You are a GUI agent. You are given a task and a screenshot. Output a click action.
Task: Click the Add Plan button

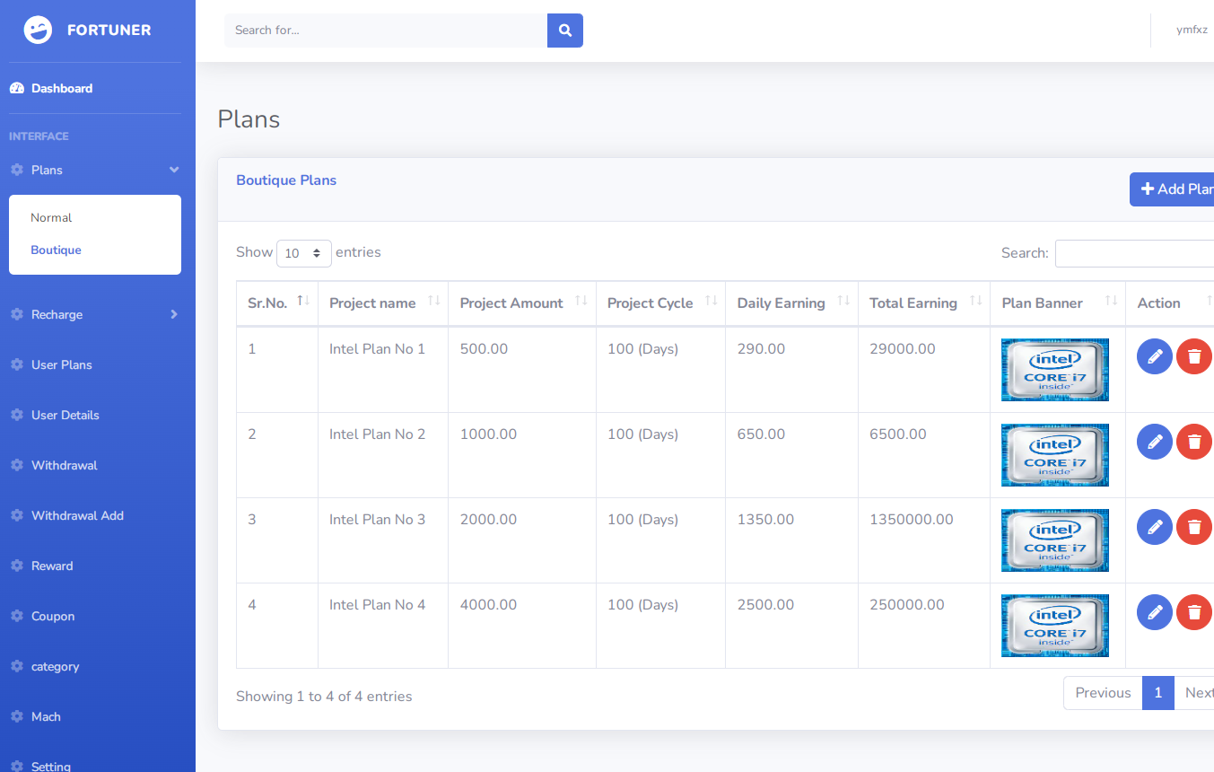[1175, 189]
